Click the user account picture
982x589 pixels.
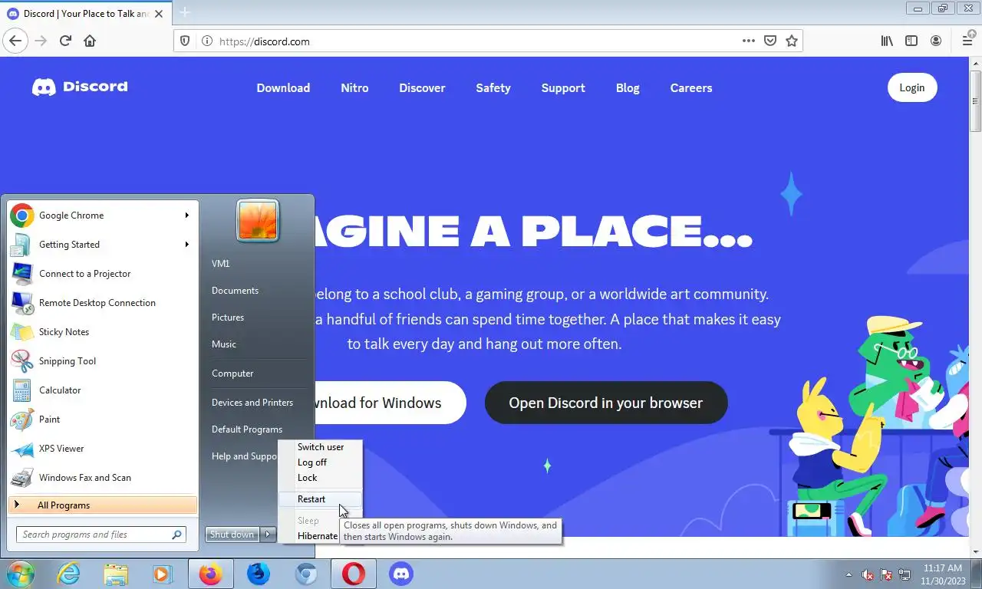pos(257,220)
